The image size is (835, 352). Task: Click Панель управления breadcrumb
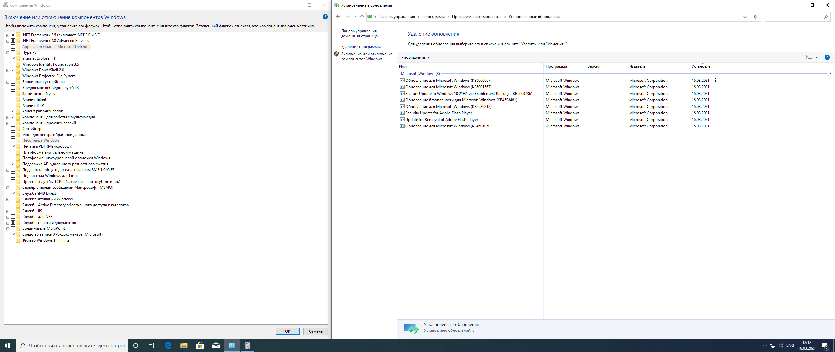point(397,17)
